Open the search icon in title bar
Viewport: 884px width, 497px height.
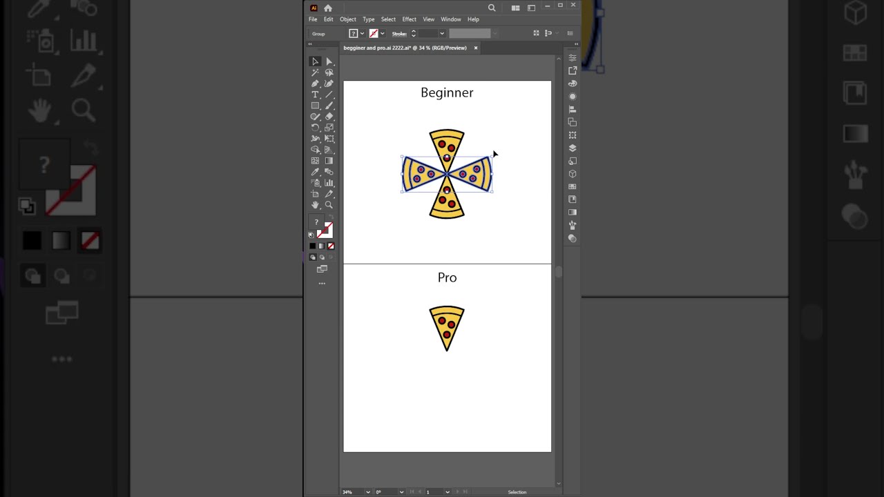point(492,8)
